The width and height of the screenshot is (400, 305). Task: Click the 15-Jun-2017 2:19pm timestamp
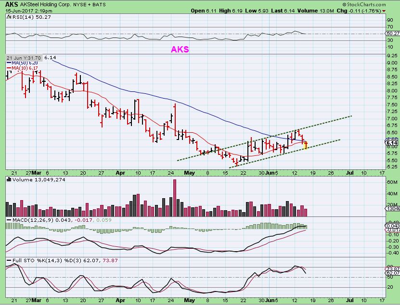point(28,11)
